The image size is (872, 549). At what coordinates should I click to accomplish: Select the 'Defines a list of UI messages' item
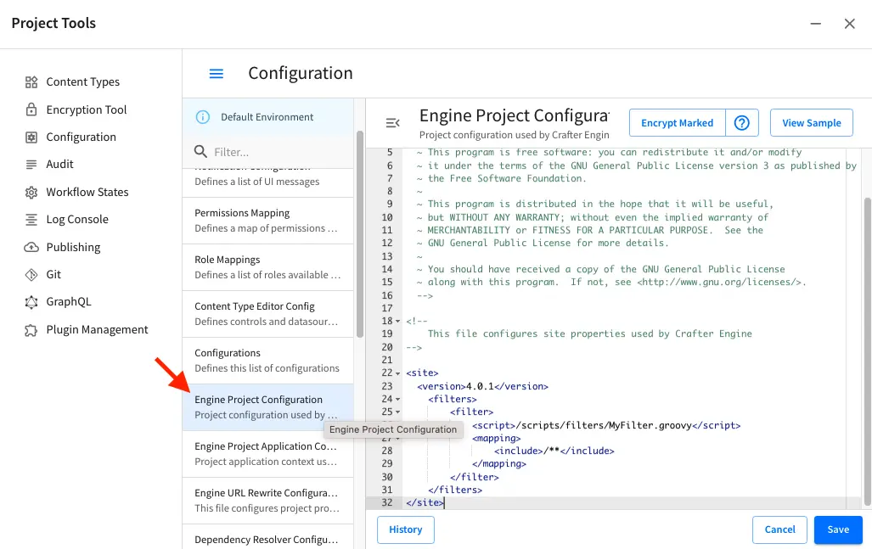(268, 182)
